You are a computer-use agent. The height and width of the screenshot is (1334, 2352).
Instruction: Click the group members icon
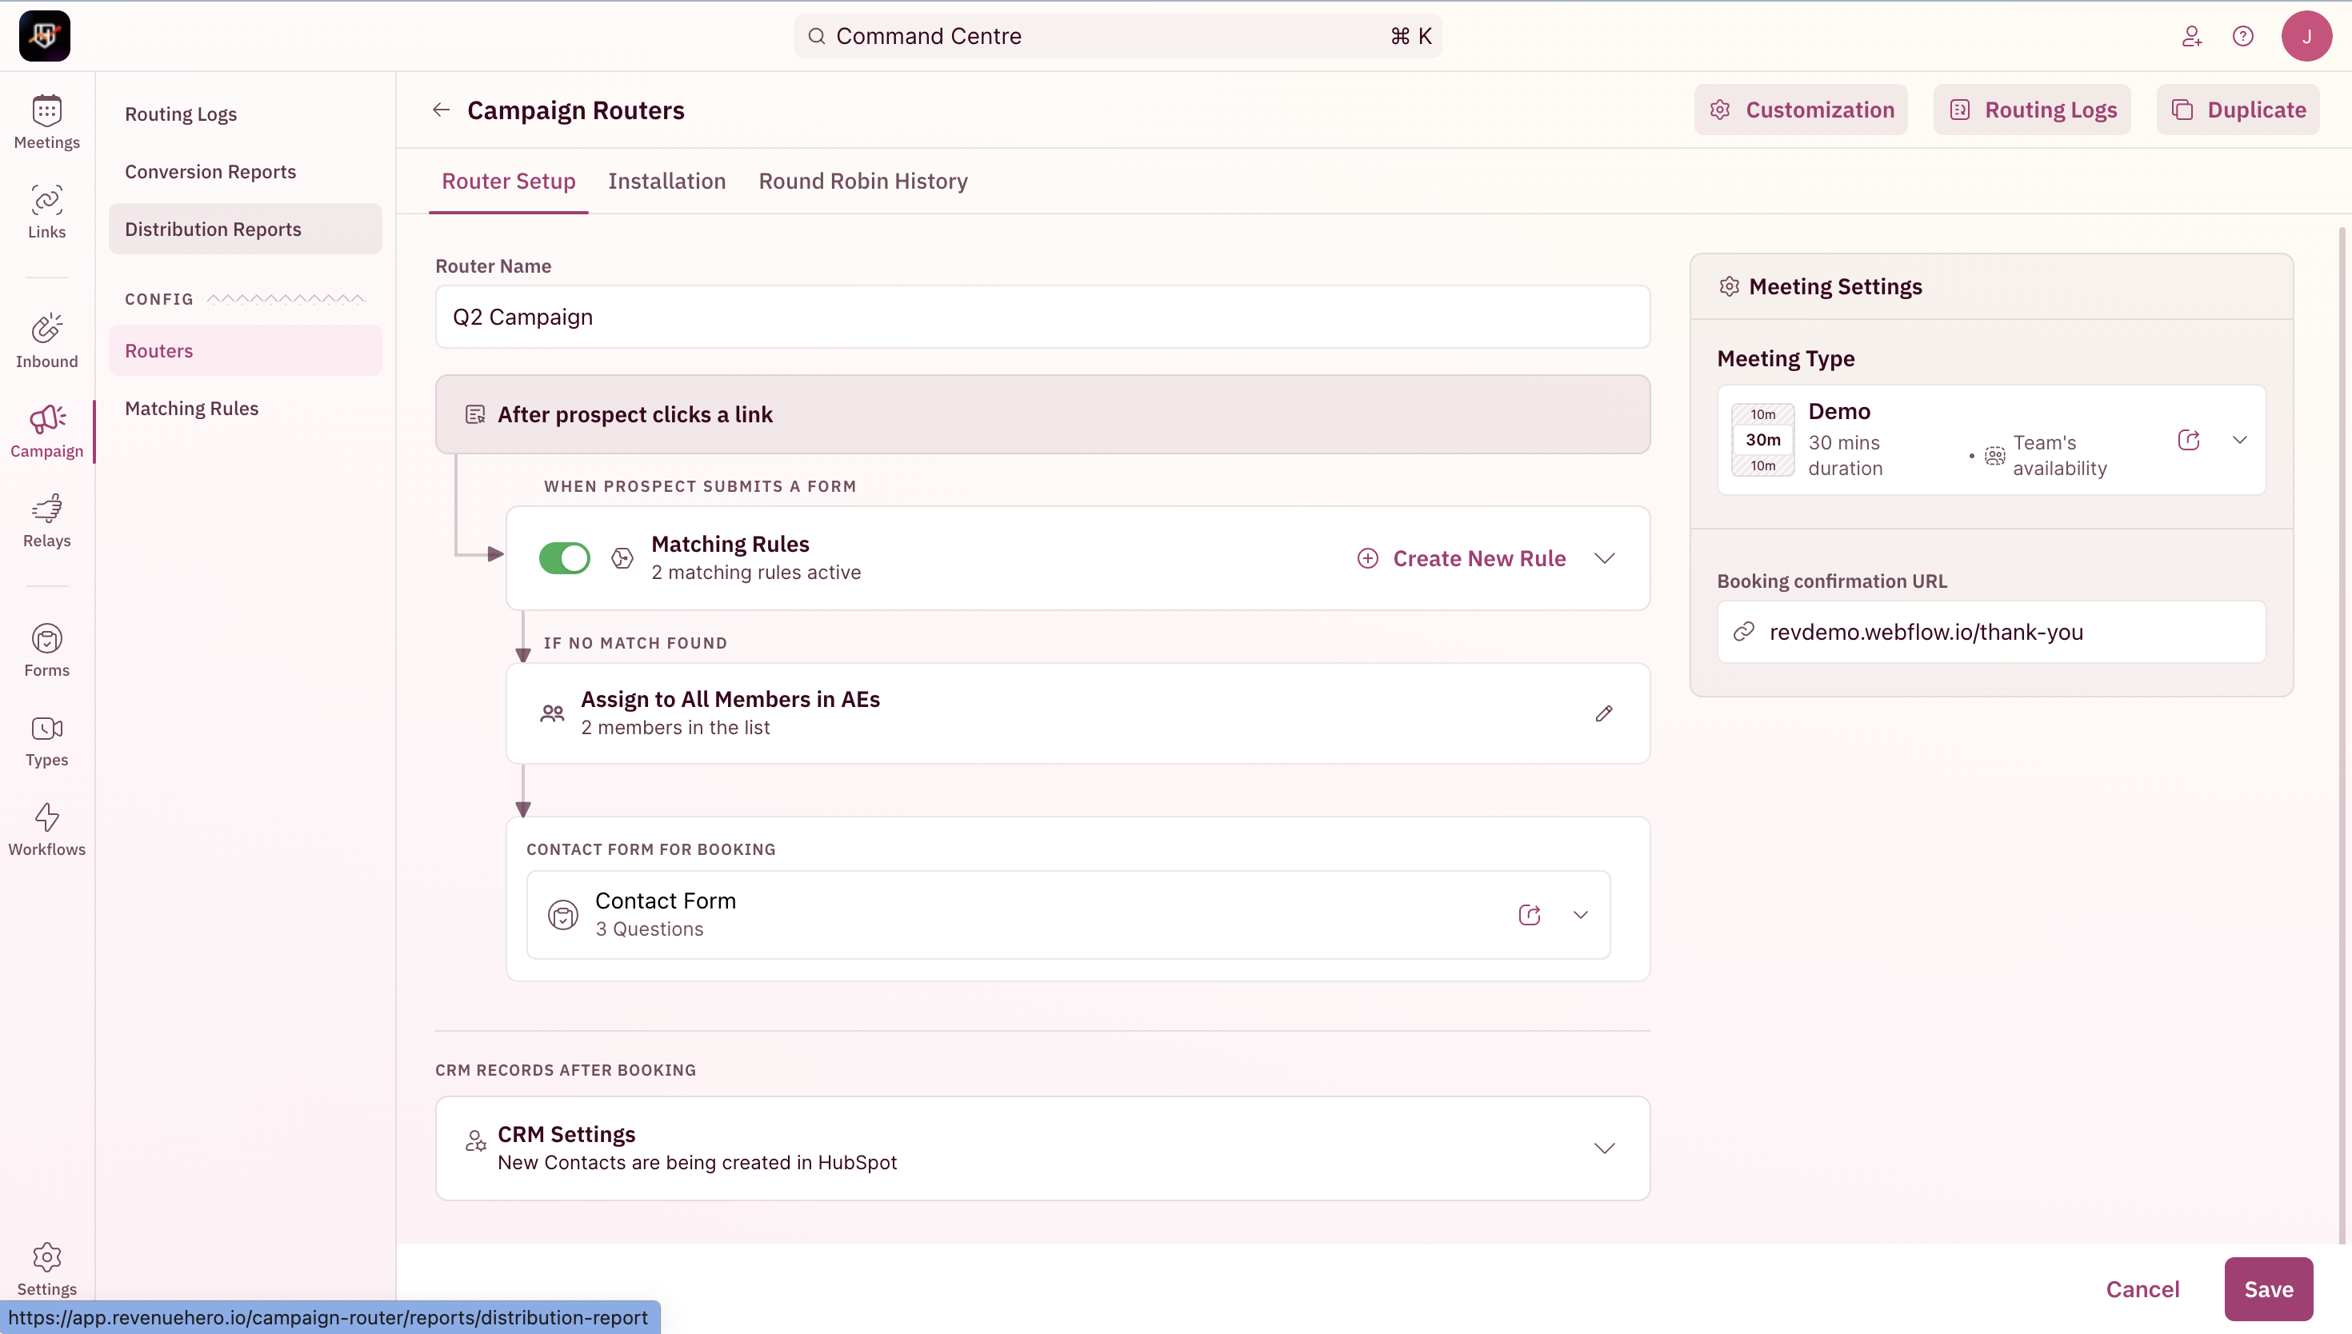tap(551, 713)
